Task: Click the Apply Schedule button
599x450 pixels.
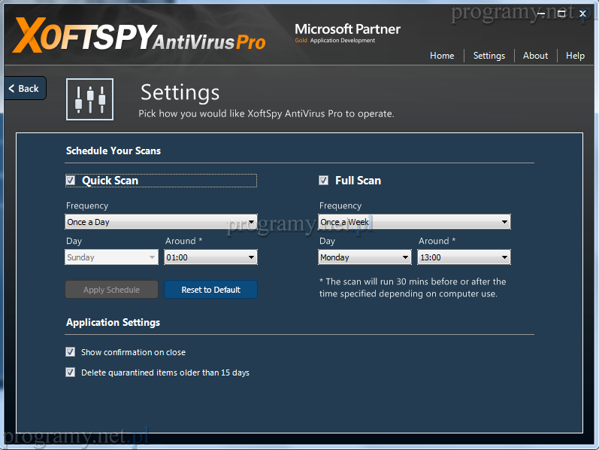Action: [x=111, y=290]
